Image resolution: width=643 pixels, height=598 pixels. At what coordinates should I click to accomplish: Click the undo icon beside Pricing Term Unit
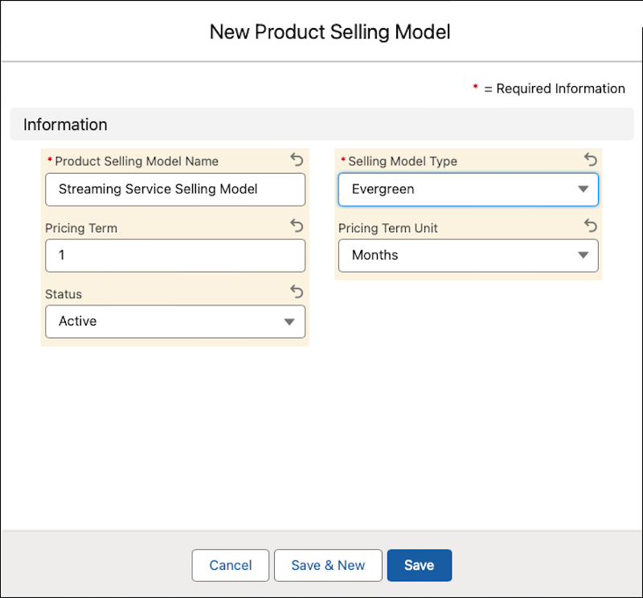click(x=590, y=226)
